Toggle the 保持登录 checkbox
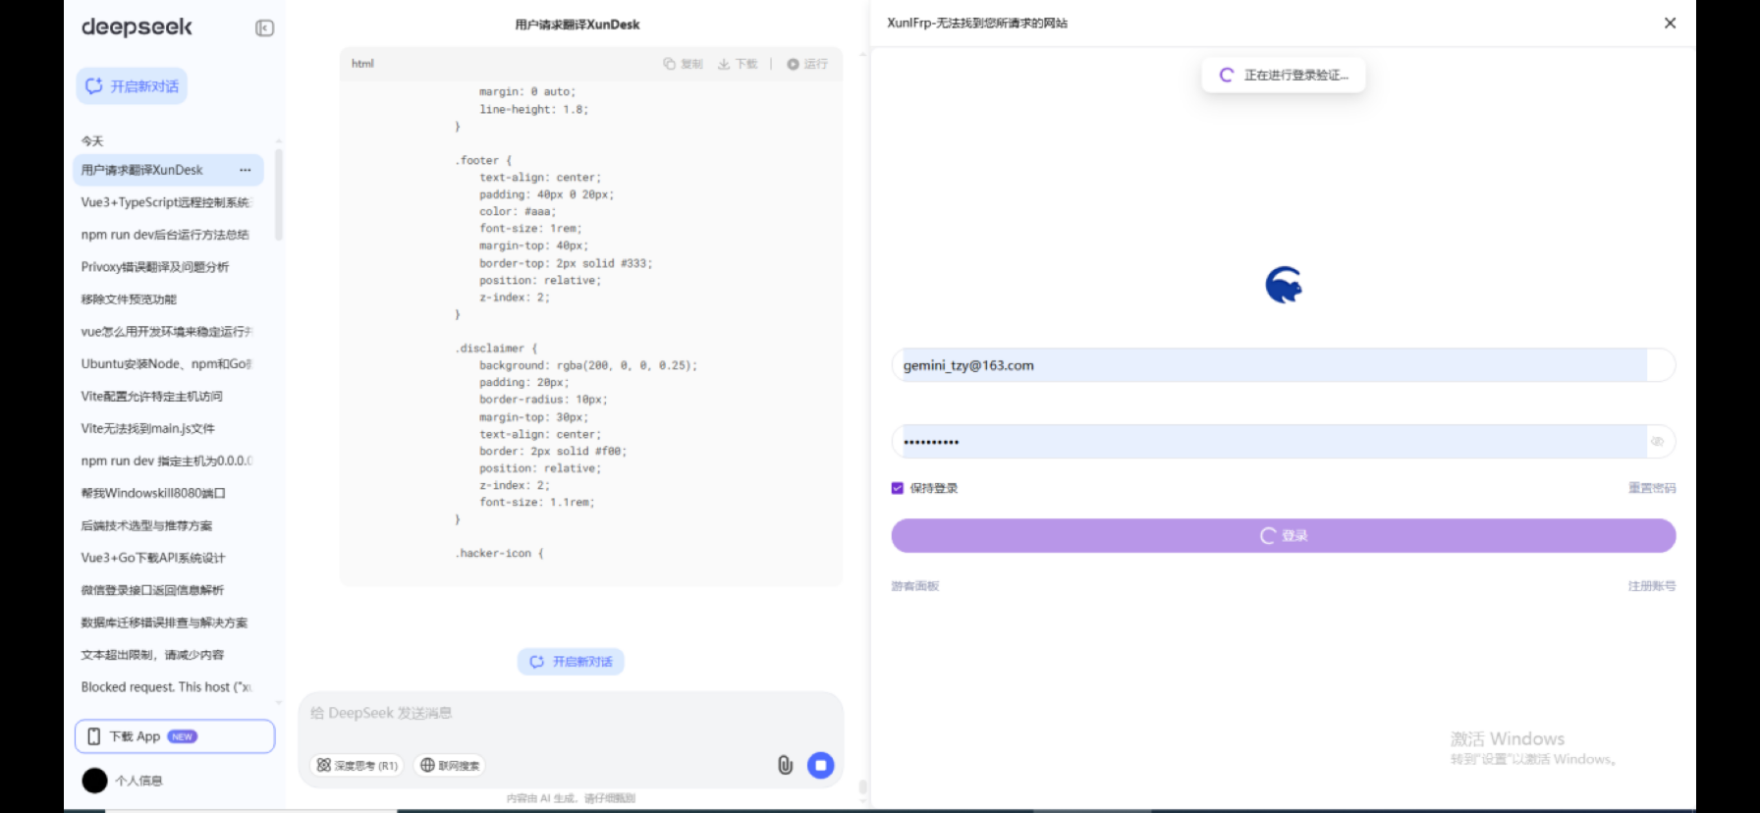1760x813 pixels. (x=897, y=488)
